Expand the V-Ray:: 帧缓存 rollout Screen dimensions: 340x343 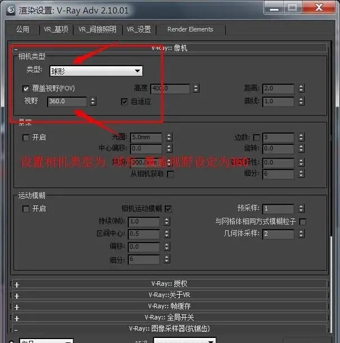[170, 307]
